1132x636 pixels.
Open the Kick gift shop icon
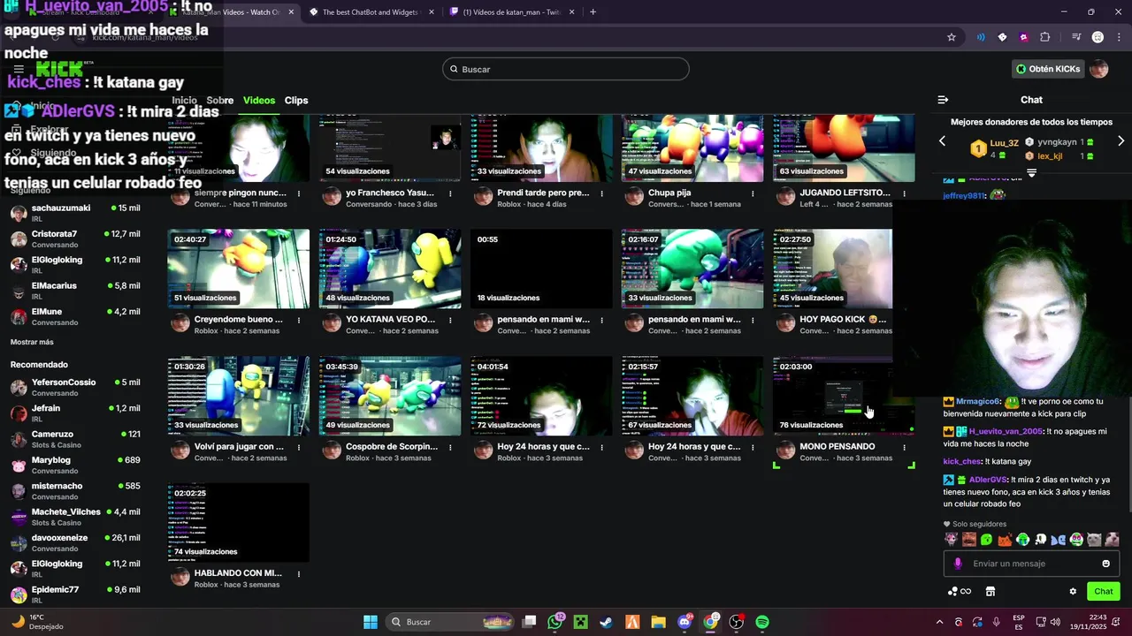[990, 592]
